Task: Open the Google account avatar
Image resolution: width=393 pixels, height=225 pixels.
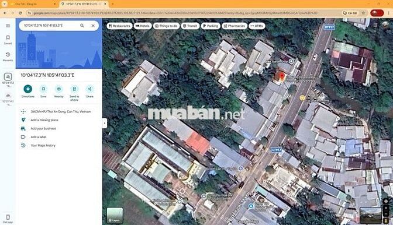Action: click(x=385, y=24)
